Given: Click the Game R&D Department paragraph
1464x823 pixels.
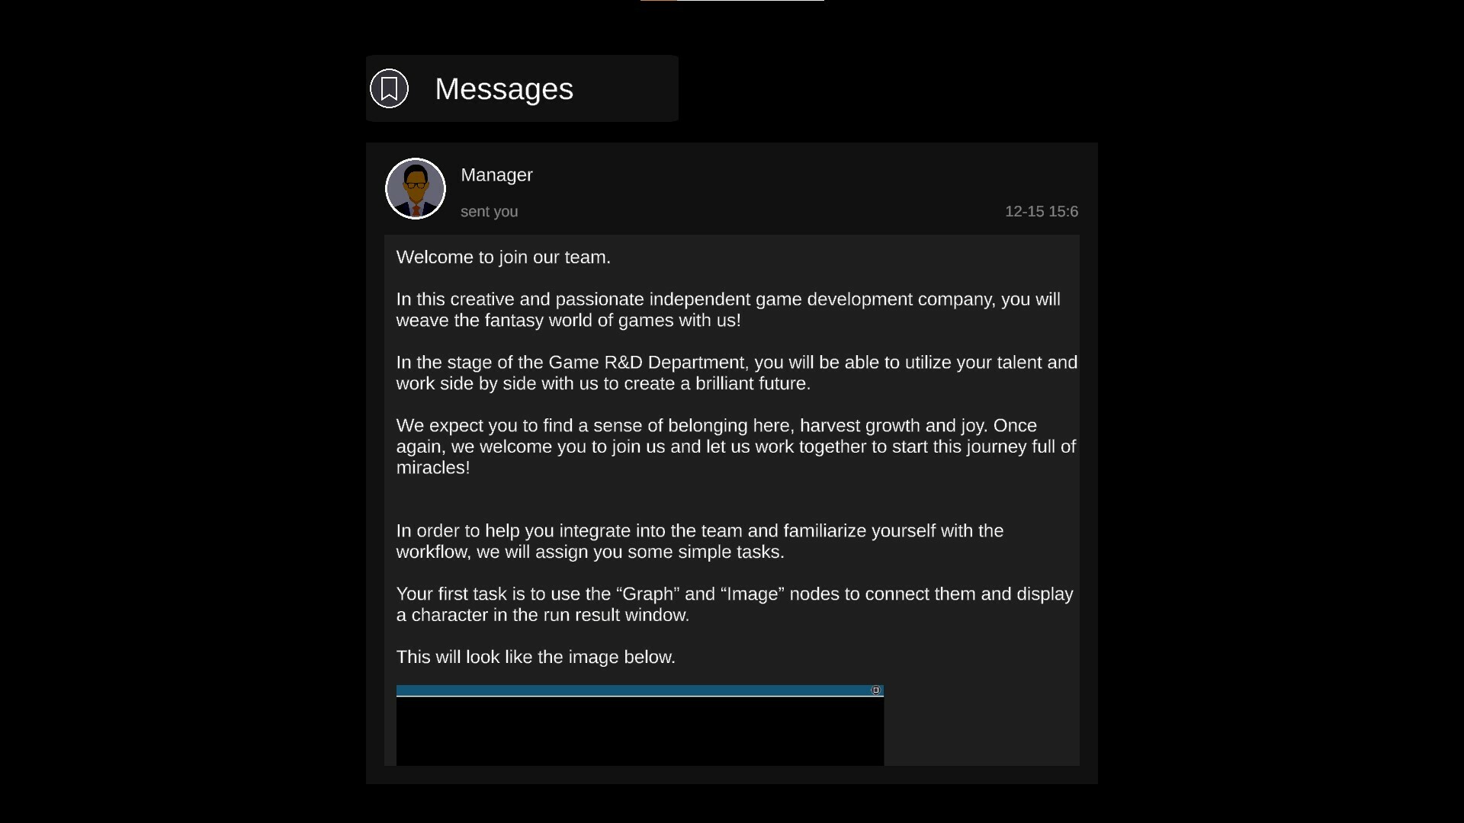Looking at the screenshot, I should tap(737, 373).
